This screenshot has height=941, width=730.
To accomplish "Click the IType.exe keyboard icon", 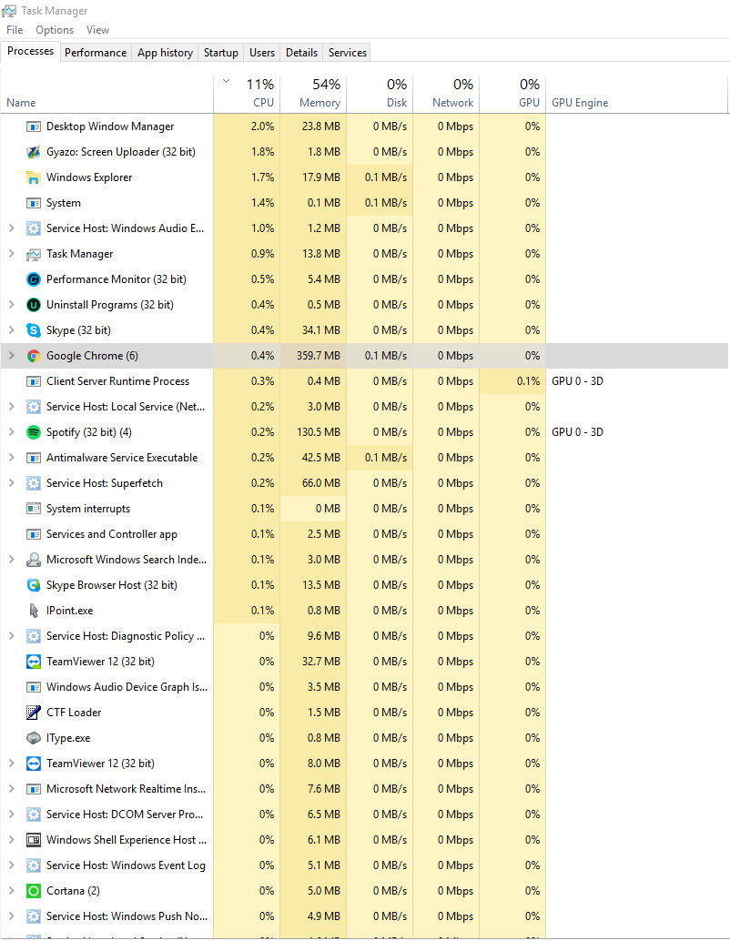I will [34, 738].
